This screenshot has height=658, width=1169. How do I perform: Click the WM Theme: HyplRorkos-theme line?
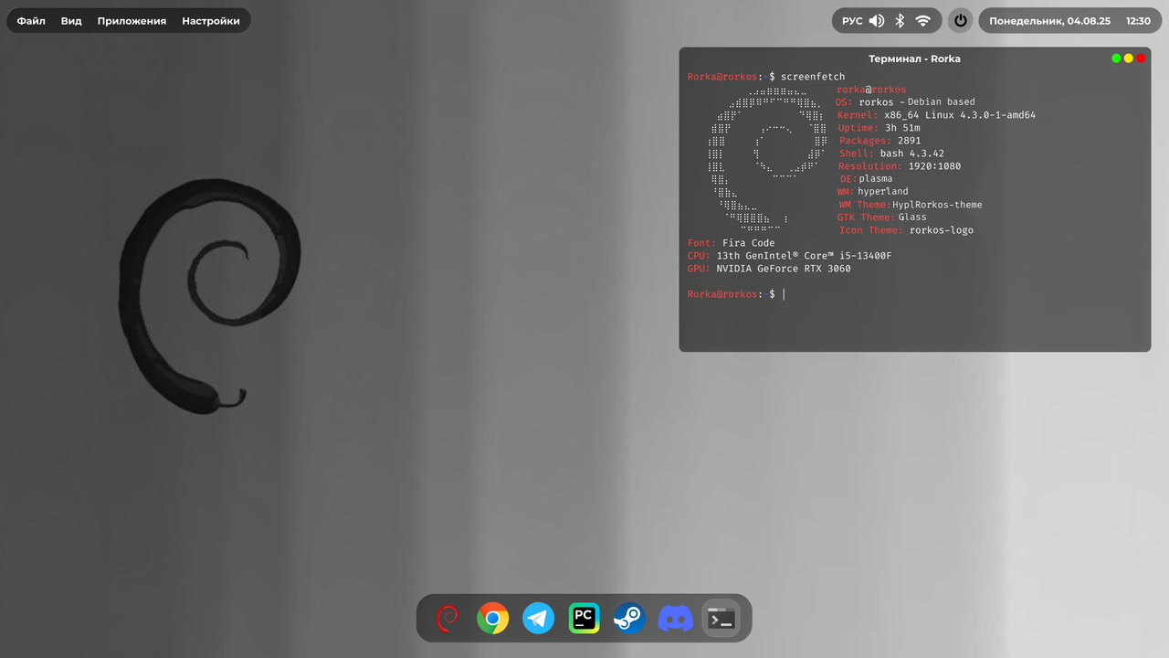tap(911, 205)
